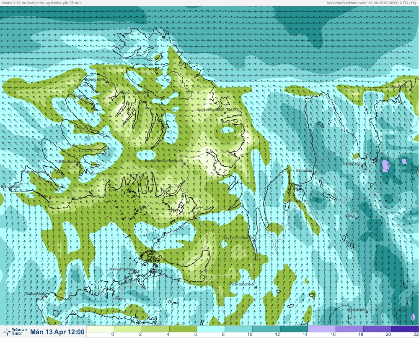Select the 20–22 m/s dark purple swatch
Screen dimensions: 419x338
coord(405,329)
